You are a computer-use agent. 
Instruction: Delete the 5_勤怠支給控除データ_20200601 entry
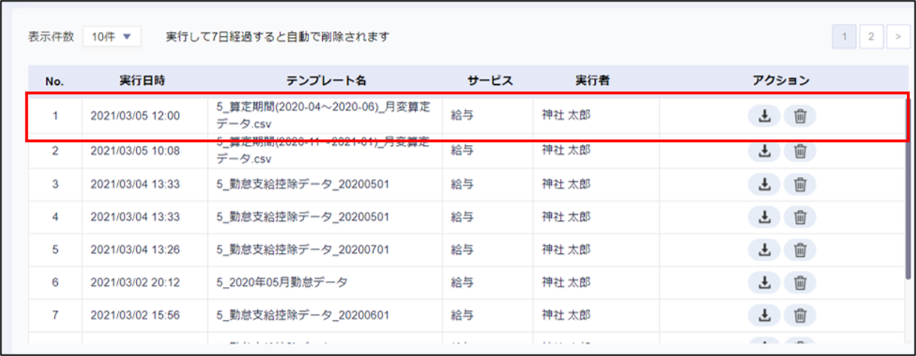click(x=800, y=316)
